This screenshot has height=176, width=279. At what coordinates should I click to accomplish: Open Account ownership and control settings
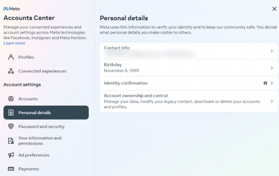(272, 101)
